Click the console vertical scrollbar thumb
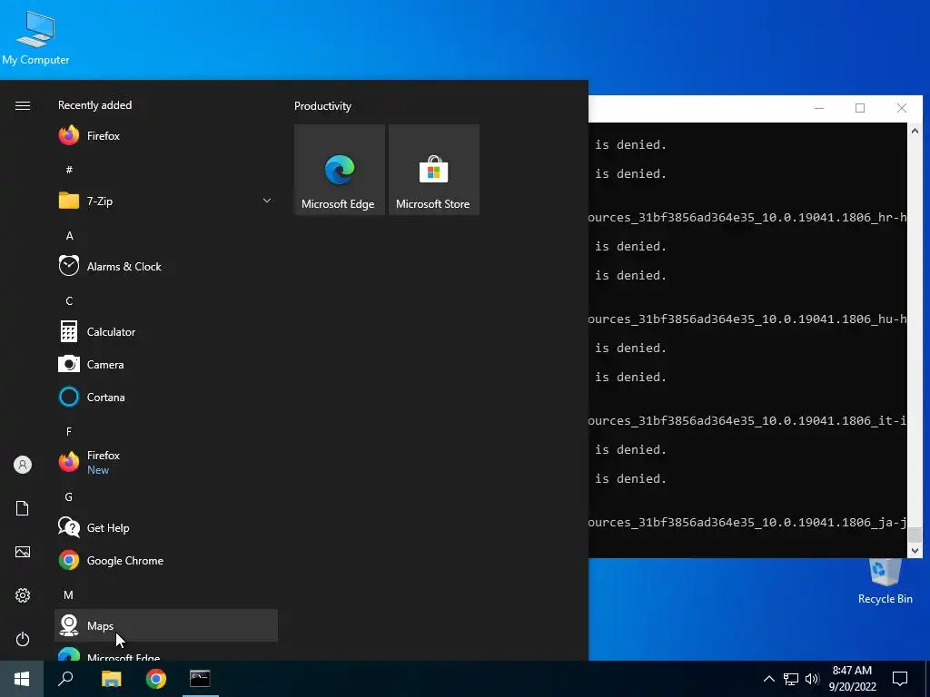 coord(915,535)
